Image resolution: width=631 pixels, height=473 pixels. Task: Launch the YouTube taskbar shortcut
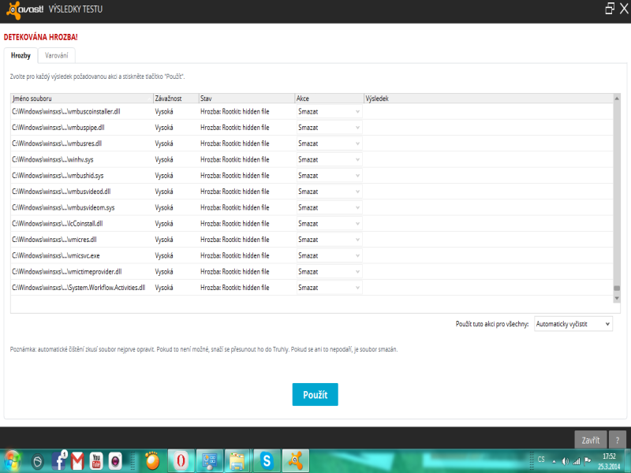pos(96,461)
